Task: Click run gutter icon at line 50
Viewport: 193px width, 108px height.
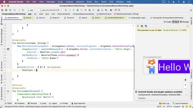Action: (x=8, y=91)
